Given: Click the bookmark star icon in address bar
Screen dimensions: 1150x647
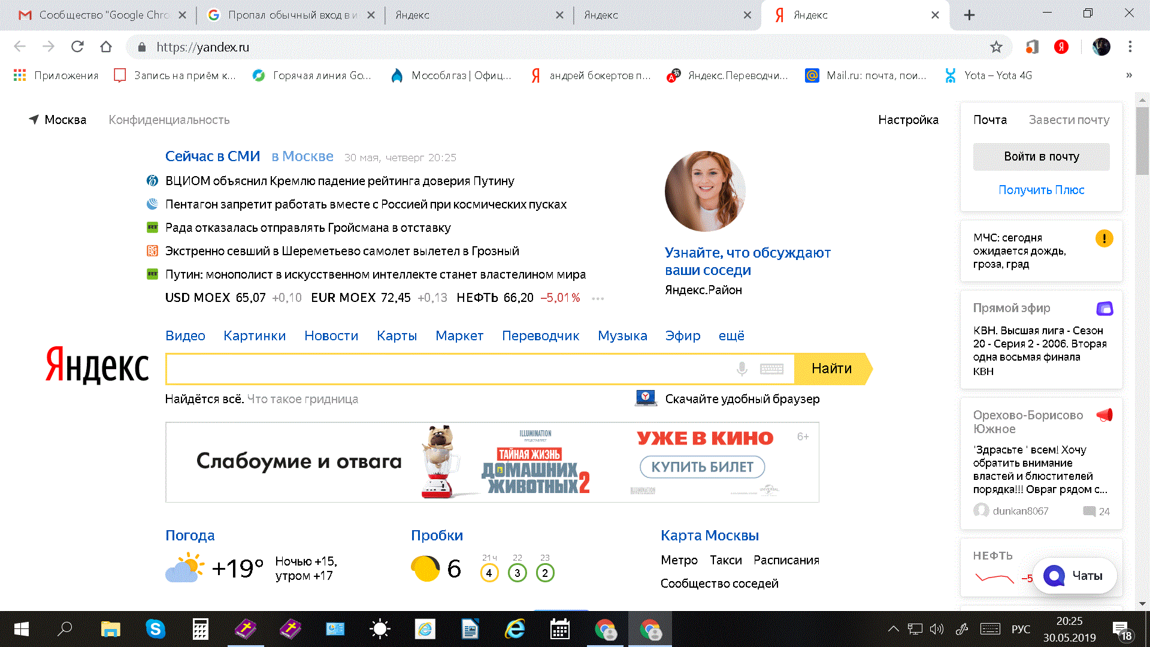Looking at the screenshot, I should coord(996,47).
